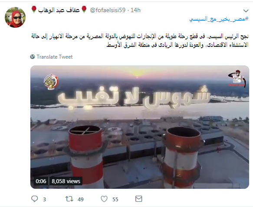
Task: Click the globe icon beside Translate Tweet
Action: [x=33, y=57]
